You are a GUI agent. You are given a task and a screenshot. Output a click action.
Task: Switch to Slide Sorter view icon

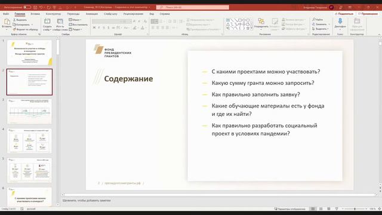coord(321,209)
